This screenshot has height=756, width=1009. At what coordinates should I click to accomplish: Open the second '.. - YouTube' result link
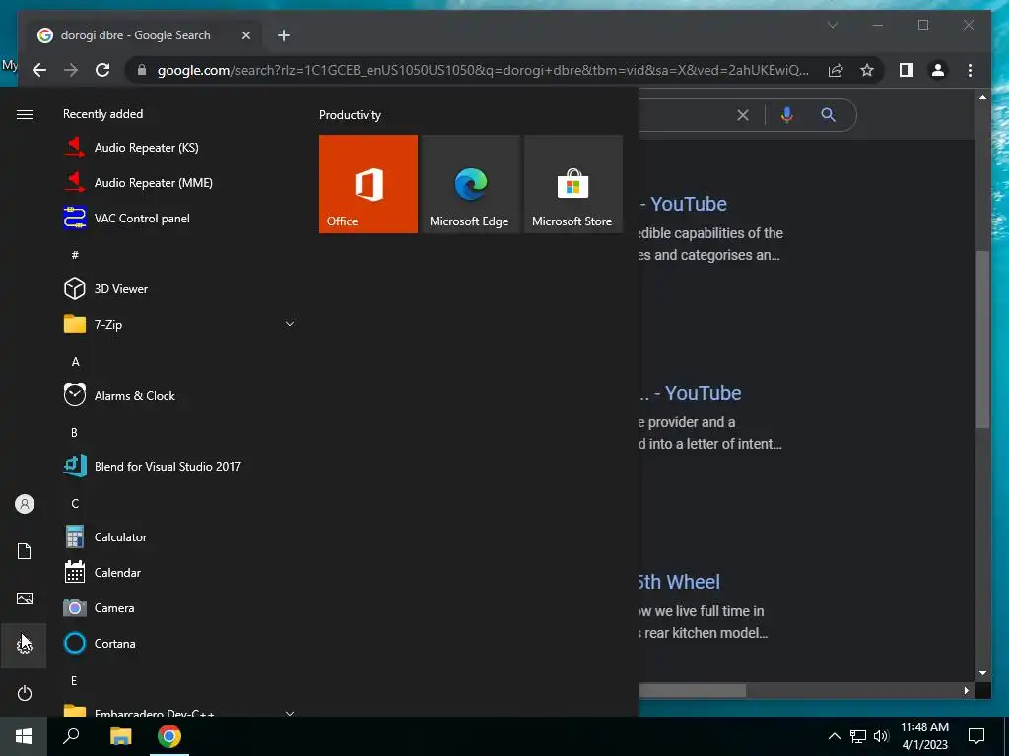coord(691,393)
